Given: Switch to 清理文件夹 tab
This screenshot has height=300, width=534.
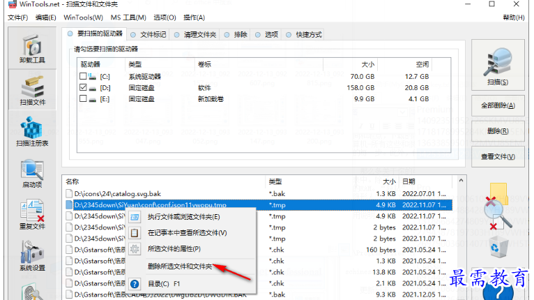Looking at the screenshot, I should [x=195, y=34].
